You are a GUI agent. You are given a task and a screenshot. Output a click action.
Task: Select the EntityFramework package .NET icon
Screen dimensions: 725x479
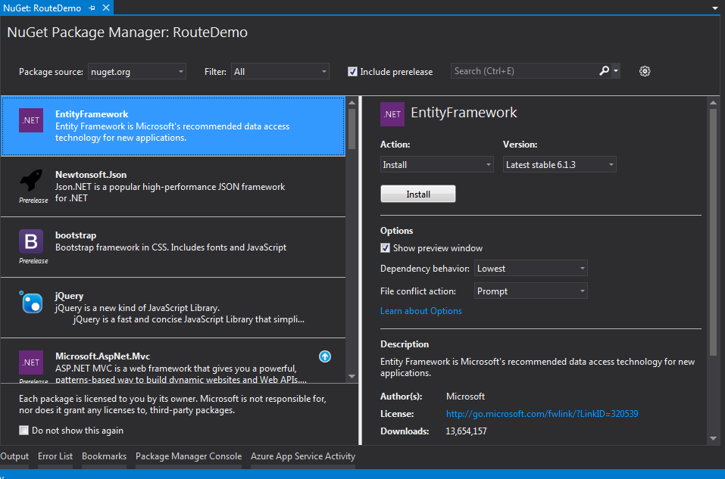[30, 120]
